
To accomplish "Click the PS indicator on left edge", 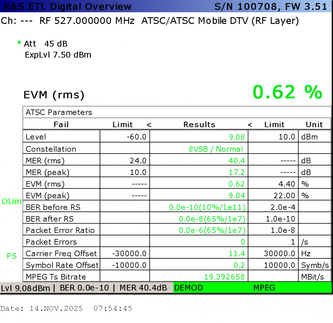I will pyautogui.click(x=12, y=256).
